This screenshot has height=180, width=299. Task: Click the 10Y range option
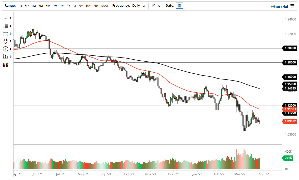click(x=88, y=5)
